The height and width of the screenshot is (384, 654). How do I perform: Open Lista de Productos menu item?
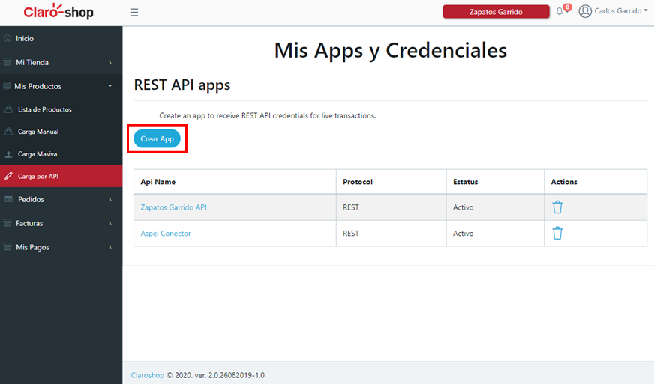point(61,109)
